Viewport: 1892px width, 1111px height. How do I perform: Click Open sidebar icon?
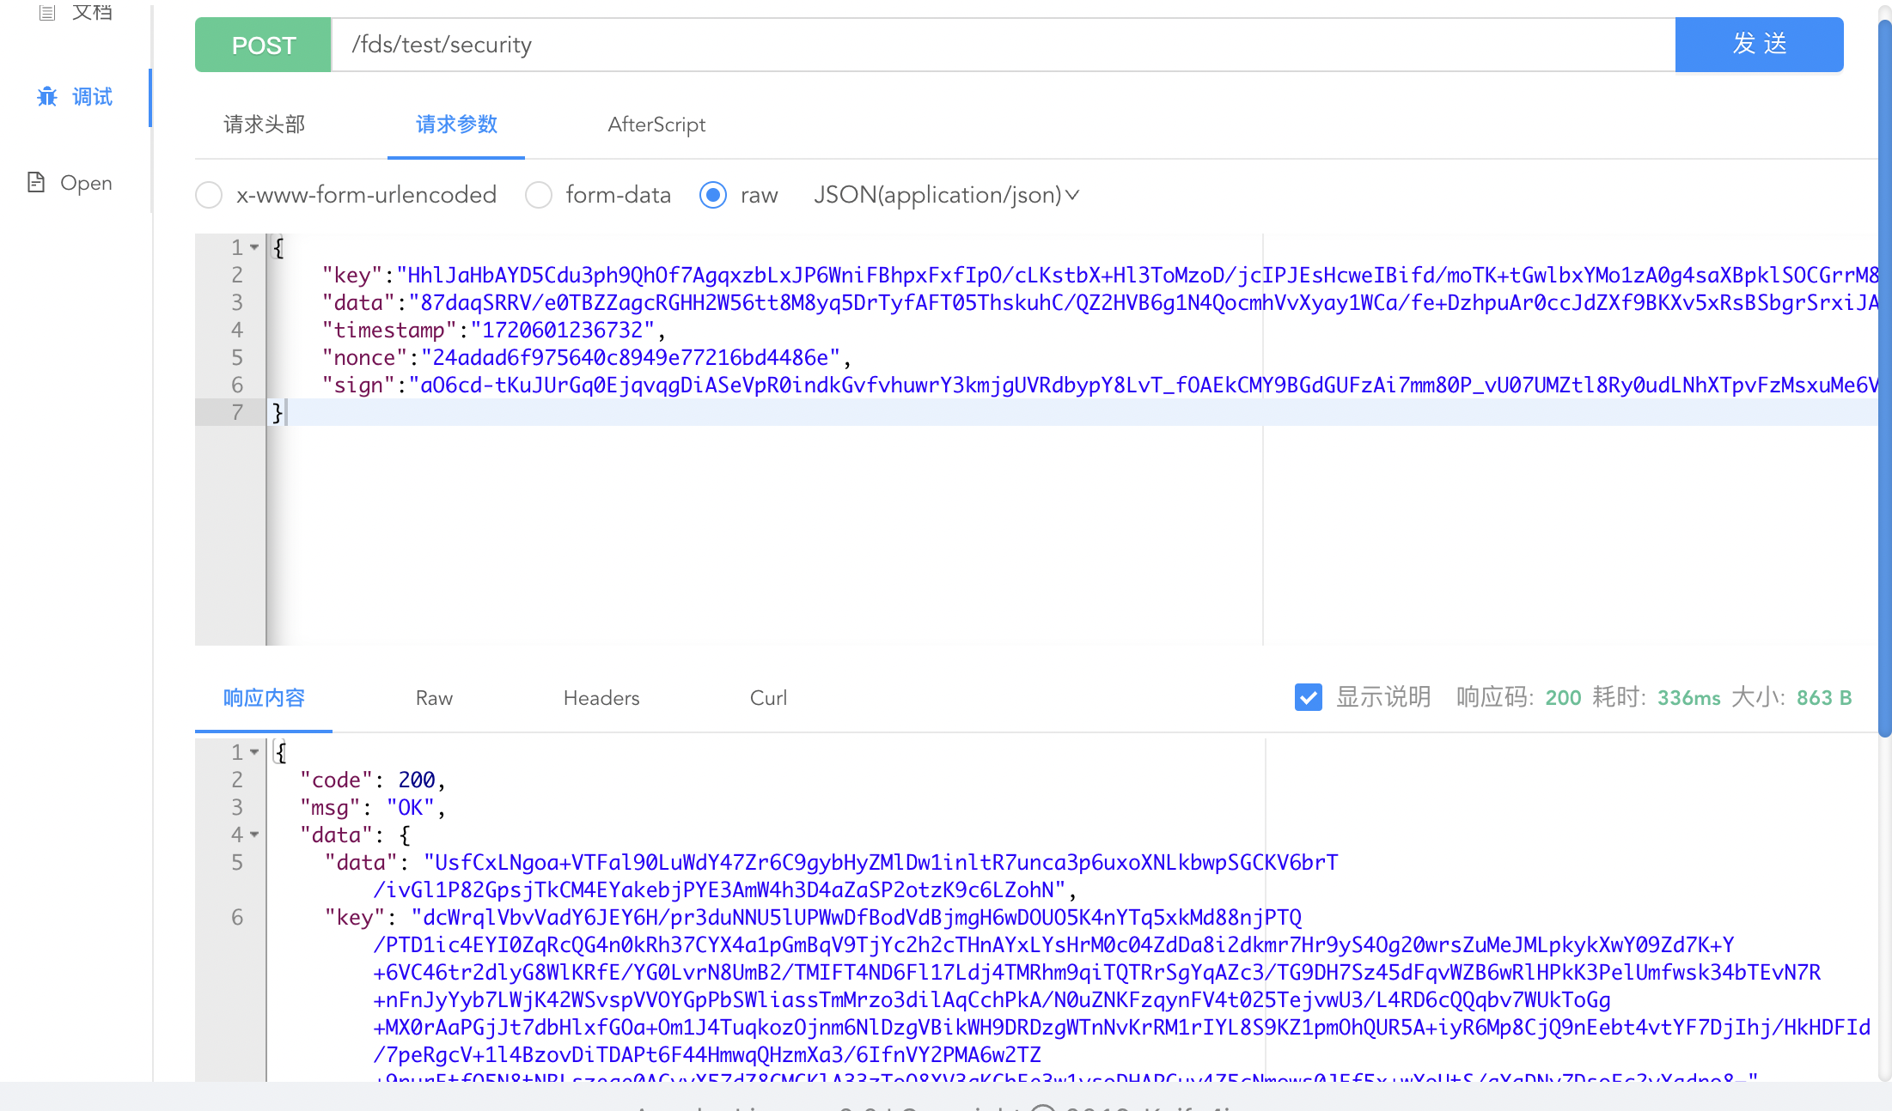[34, 181]
